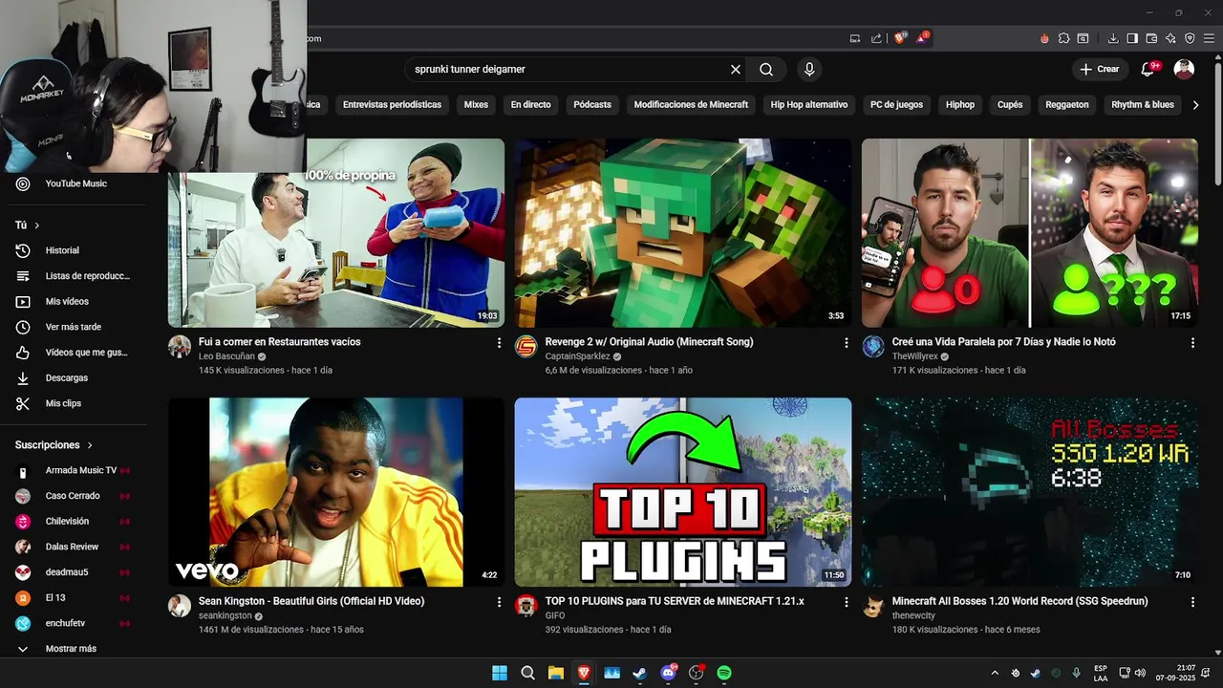The width and height of the screenshot is (1223, 688).
Task: Open Revenge 2 Minecraft Song thumbnail
Action: [683, 233]
